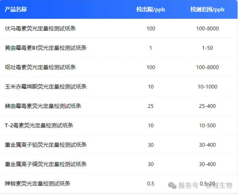238x194 pixels.
Task: Click the 重金属离子铅荧光定量检测试纸条 row name
Action: pyautogui.click(x=46, y=145)
